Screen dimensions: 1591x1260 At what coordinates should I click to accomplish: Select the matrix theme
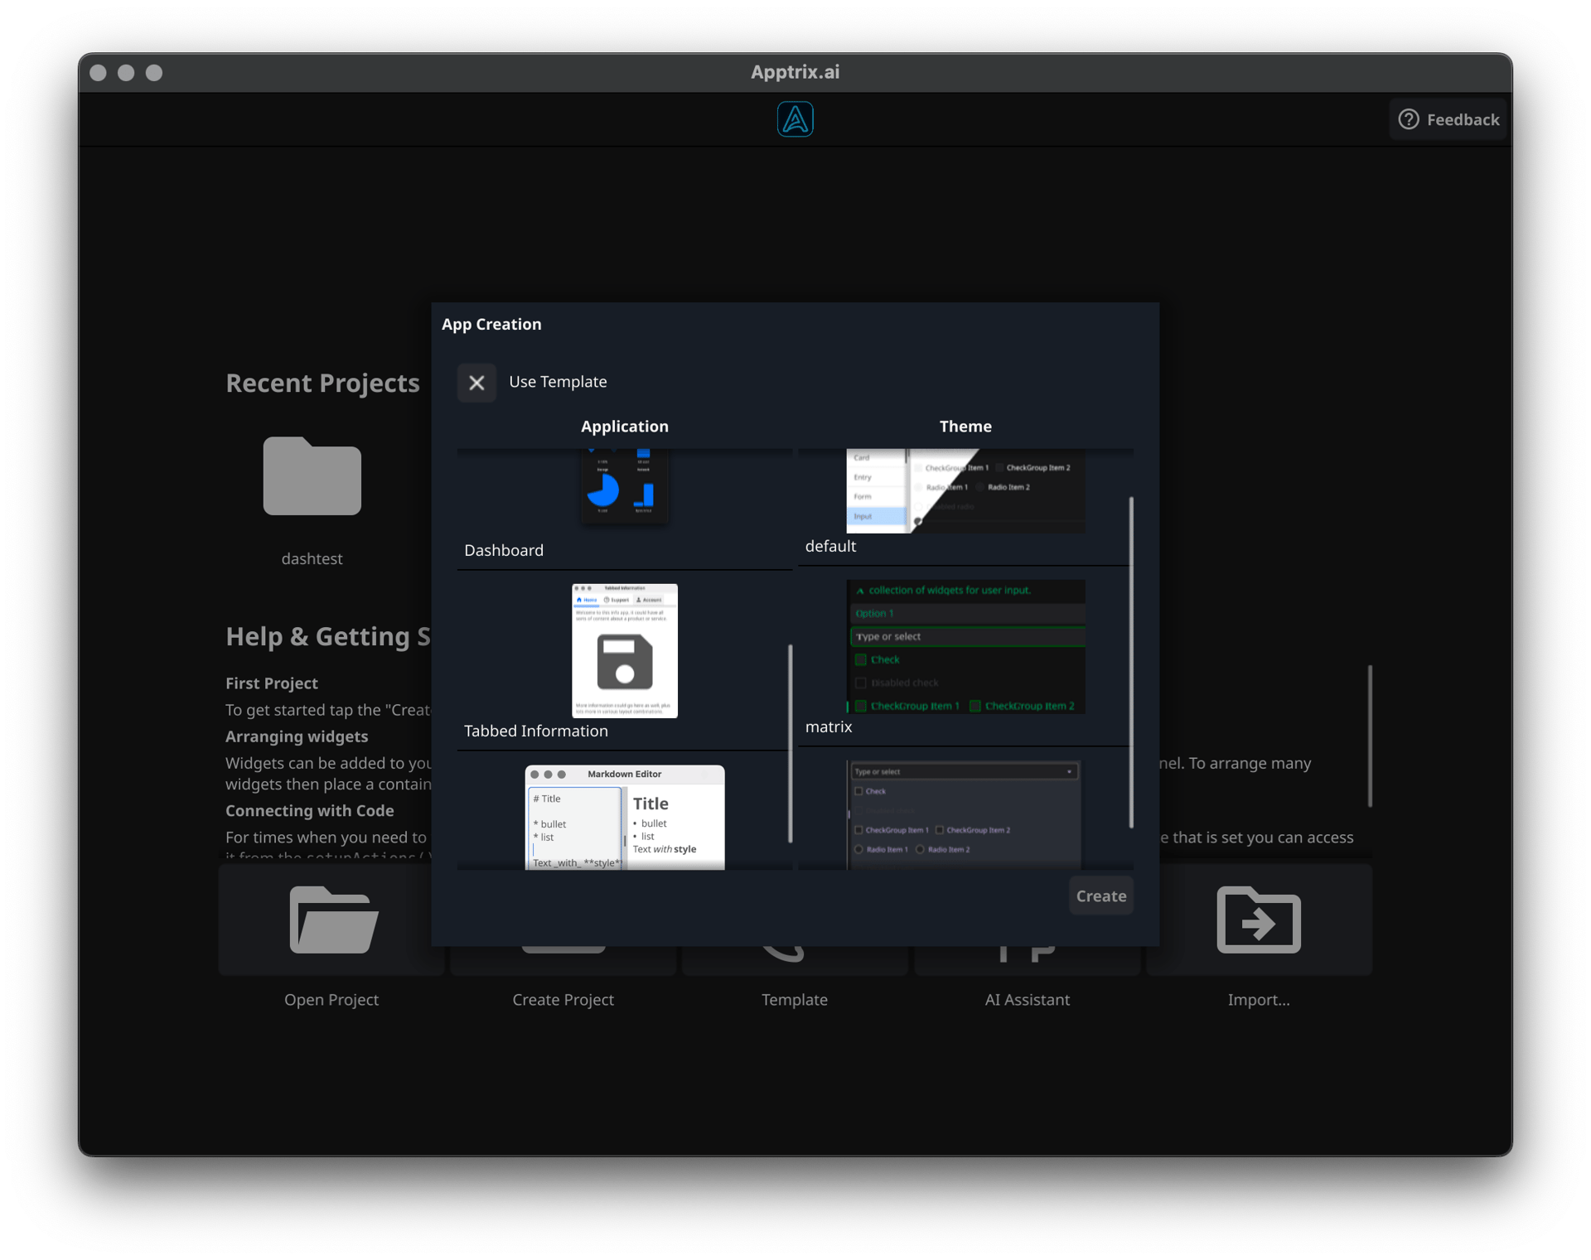tap(965, 647)
